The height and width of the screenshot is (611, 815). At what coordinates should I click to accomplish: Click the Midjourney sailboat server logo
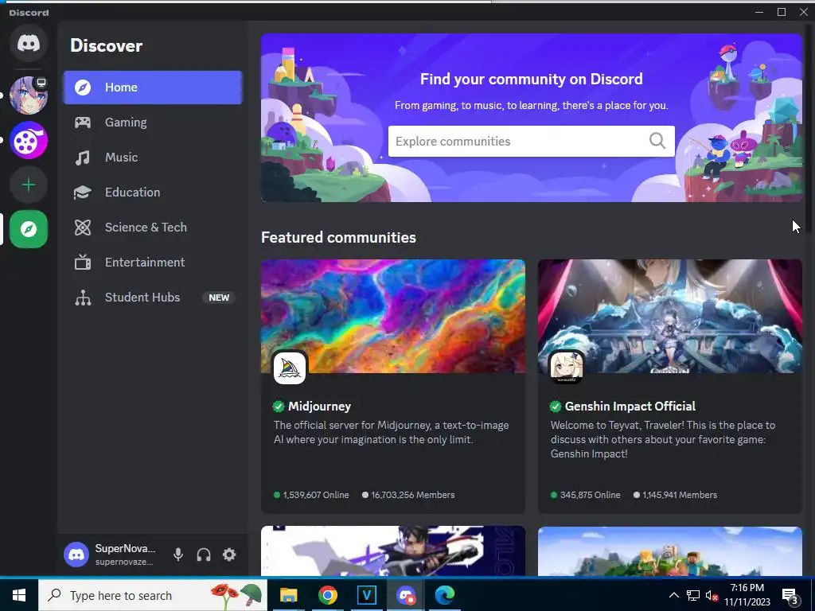point(290,368)
